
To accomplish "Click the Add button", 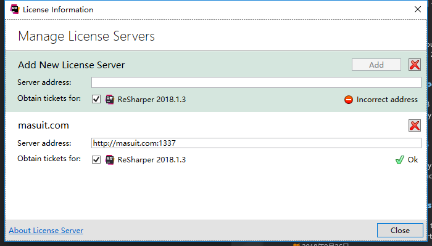I will coord(376,65).
